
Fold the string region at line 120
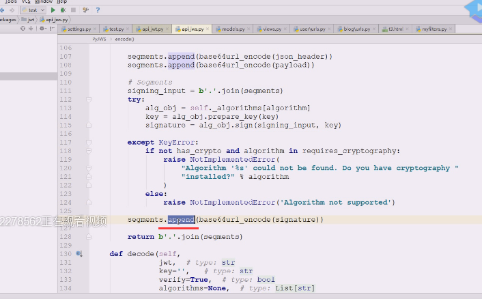coord(89,168)
